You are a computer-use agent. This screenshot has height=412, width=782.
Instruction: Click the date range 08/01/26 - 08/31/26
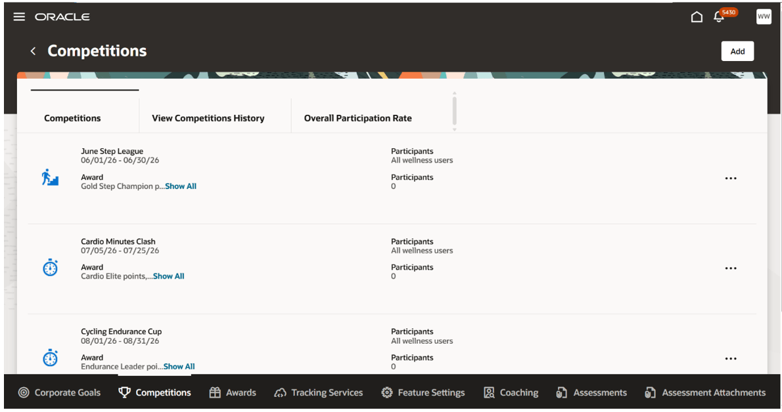(120, 341)
